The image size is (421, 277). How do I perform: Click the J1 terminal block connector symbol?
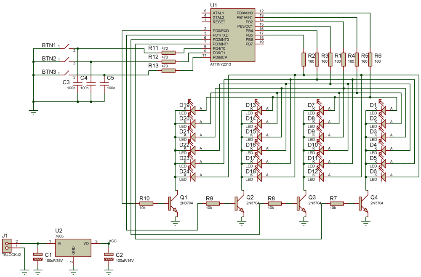point(7,246)
